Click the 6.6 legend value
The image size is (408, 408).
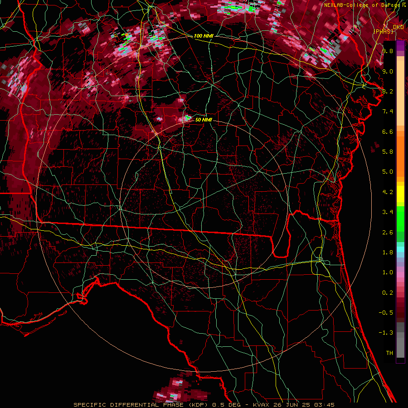pyautogui.click(x=388, y=131)
